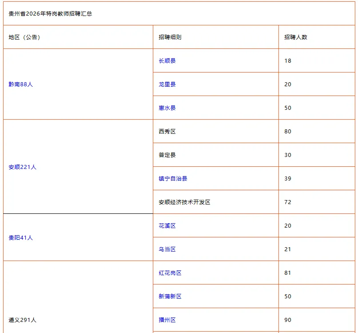Open the 花溪区 recruitment details link
The height and width of the screenshot is (333, 358).
[x=167, y=226]
